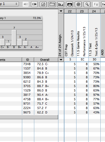This screenshot has height=142, width=105.
Task: Click the 72.3% class average value
Action: coord(37,18)
